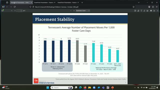The width and height of the screenshot is (160, 90).
Task: Close the Finance tab beside the plus button
Action: [x=78, y=2]
